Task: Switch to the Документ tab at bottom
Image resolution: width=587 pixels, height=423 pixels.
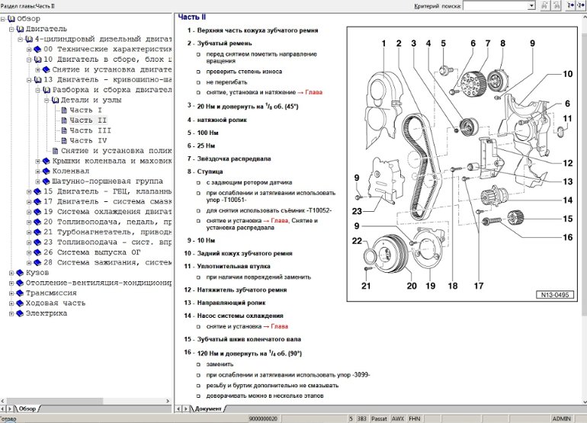Action: point(208,409)
